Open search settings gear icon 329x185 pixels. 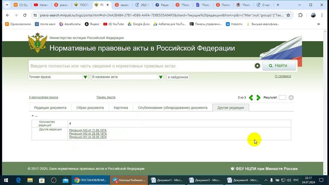pyautogui.click(x=257, y=66)
